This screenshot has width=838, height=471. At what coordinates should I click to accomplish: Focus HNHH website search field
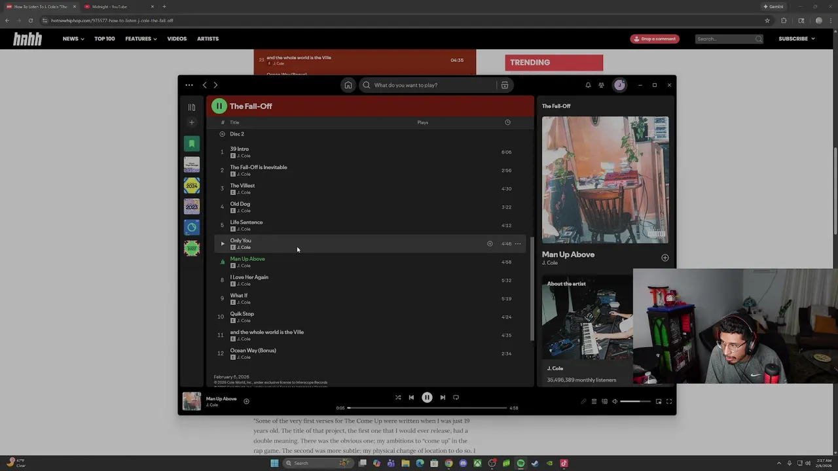[x=729, y=39]
